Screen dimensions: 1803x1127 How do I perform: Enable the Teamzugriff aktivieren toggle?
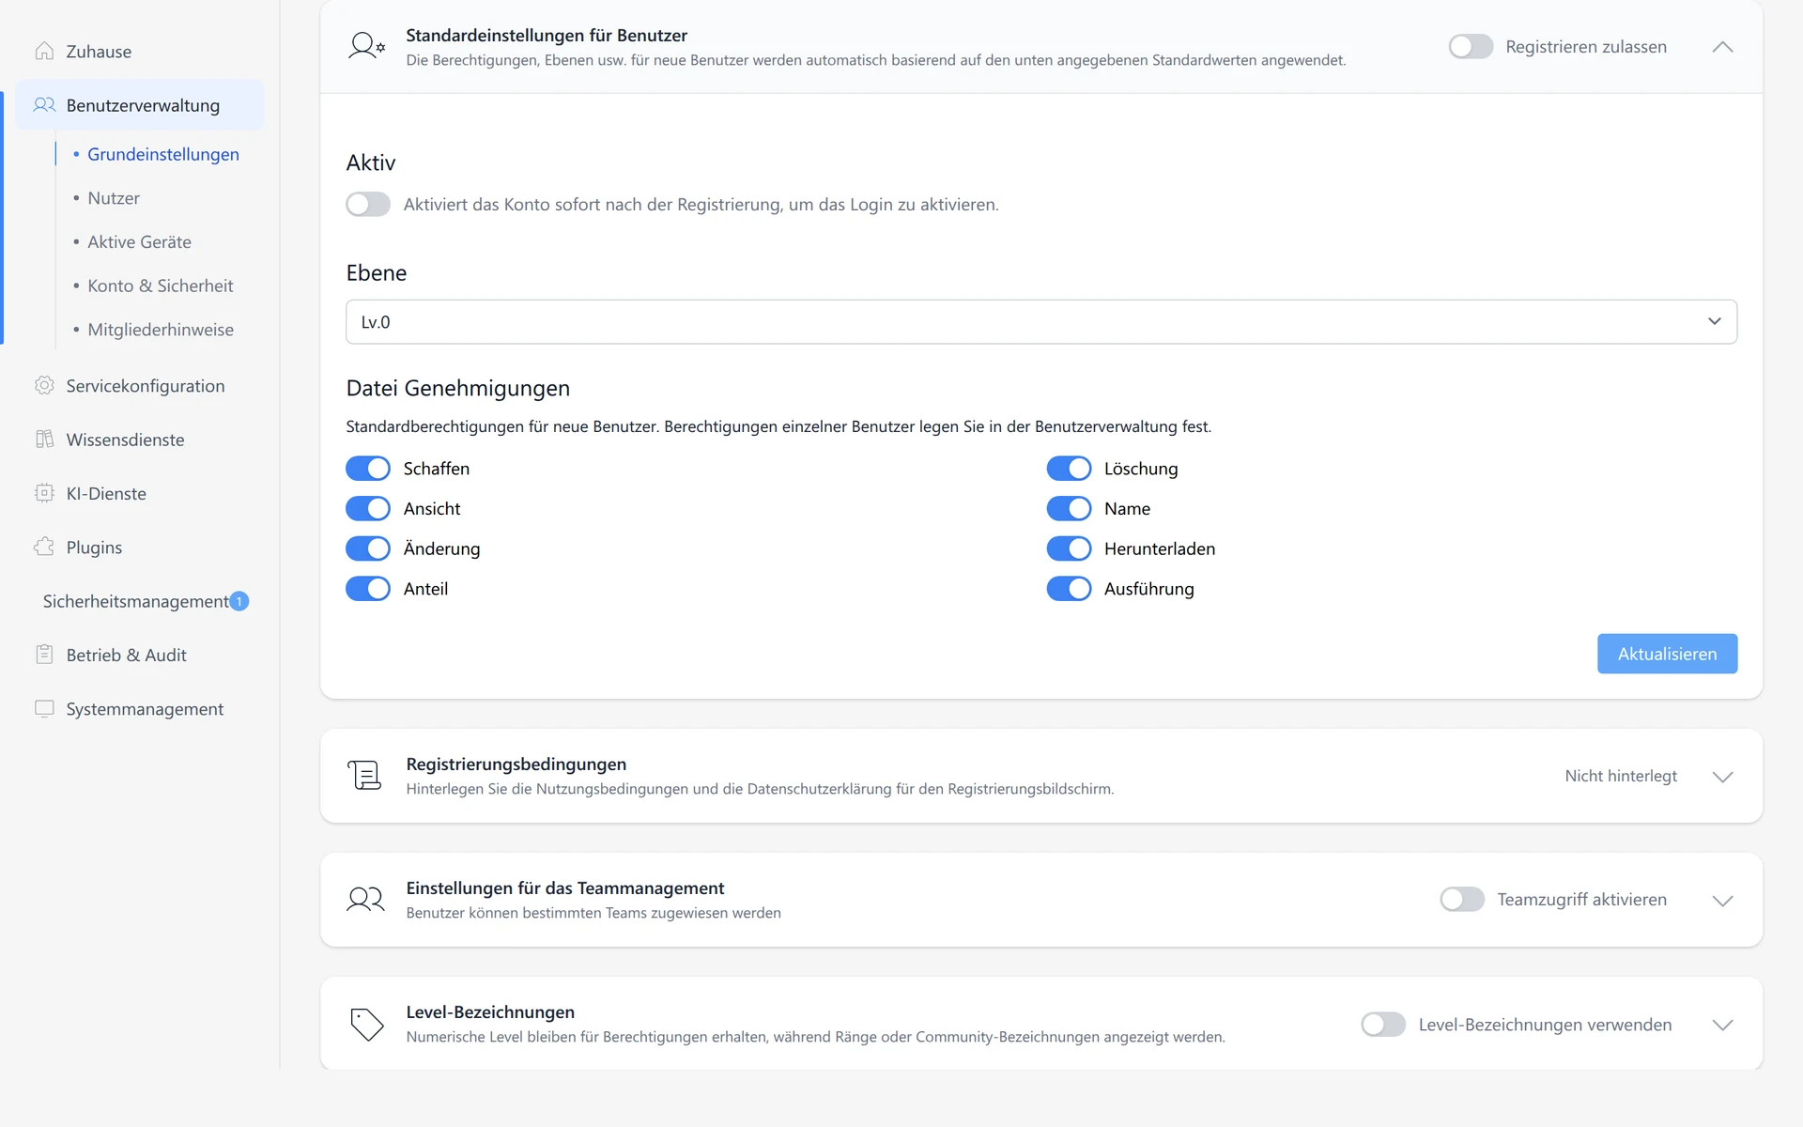point(1462,900)
